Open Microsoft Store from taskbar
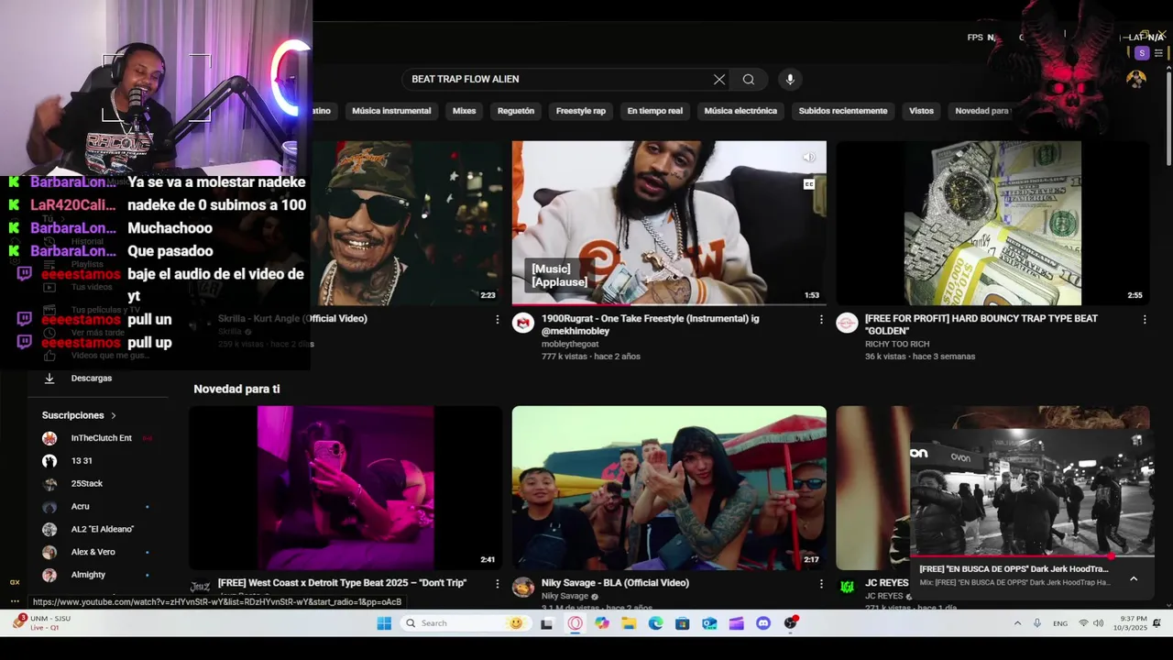This screenshot has width=1173, height=660. tap(683, 623)
